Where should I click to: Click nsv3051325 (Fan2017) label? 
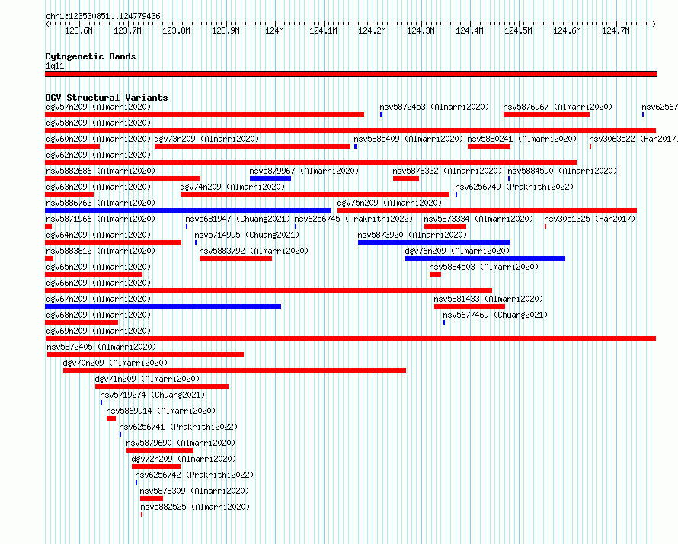tap(590, 219)
